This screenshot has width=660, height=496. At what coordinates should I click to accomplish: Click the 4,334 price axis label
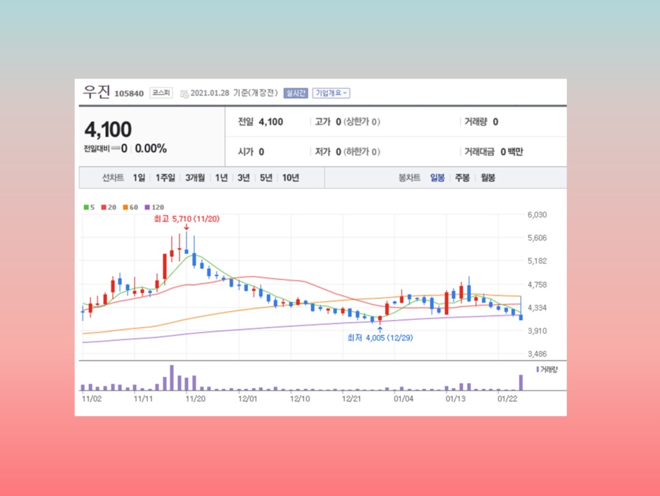click(x=537, y=308)
